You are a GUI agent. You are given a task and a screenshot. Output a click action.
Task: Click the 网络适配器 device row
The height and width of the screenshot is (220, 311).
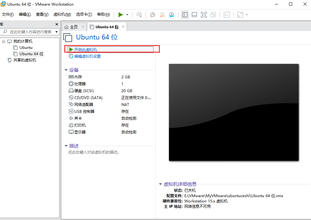pos(110,104)
